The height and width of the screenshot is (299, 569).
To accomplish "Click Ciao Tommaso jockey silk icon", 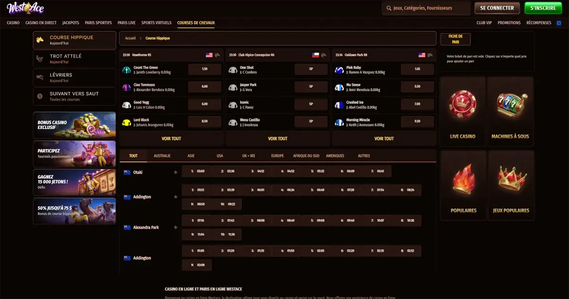I will pos(127,87).
